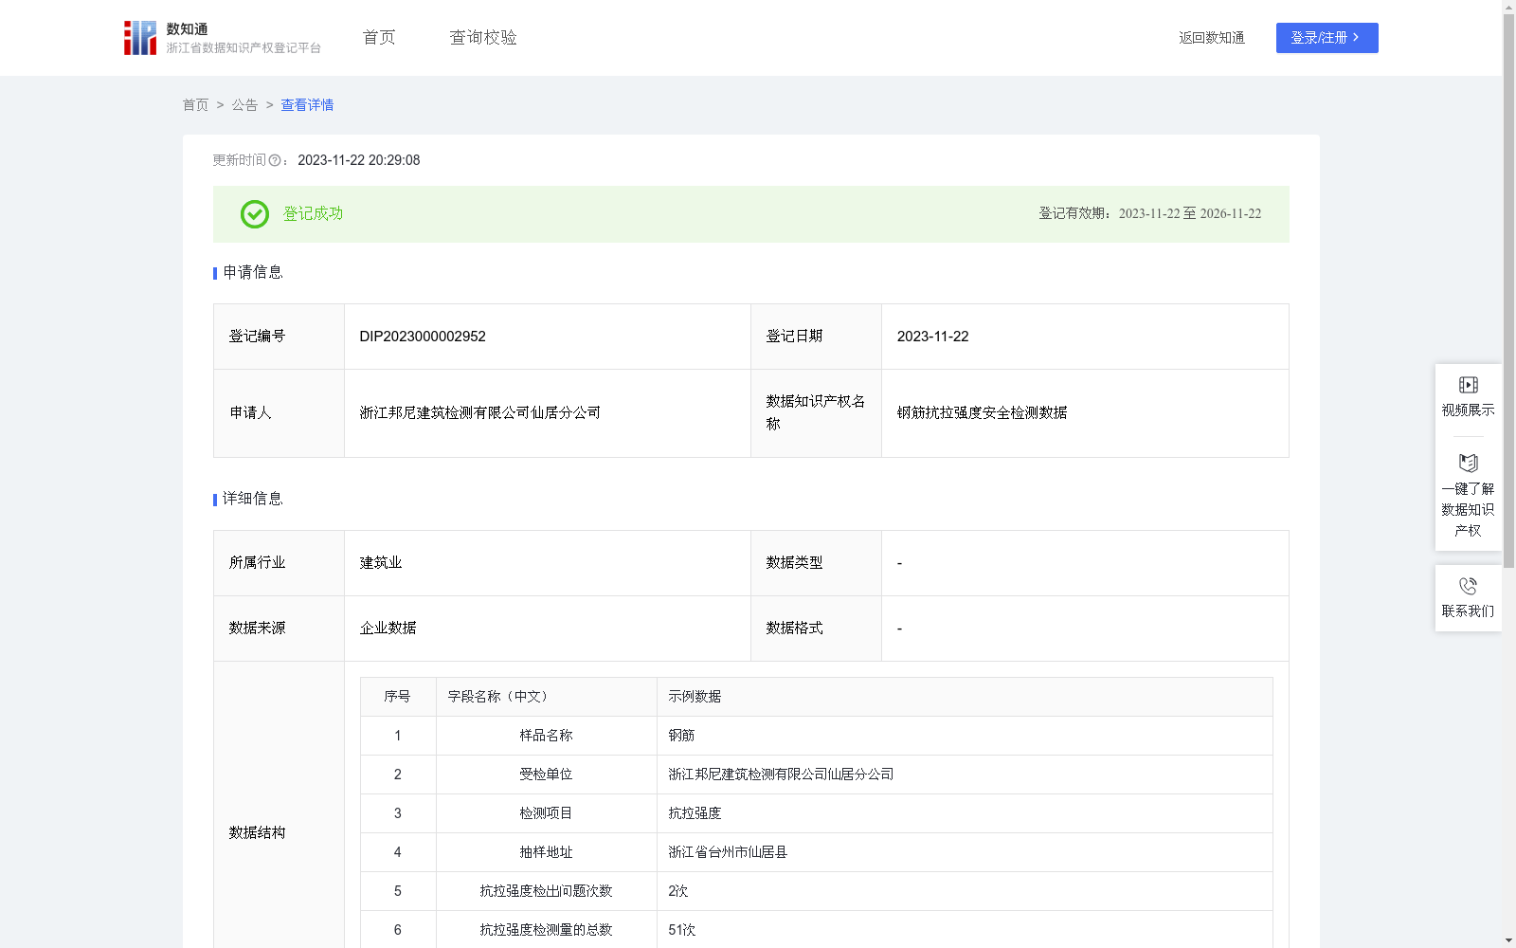1516x948 pixels.
Task: Click the 详细信息 section heading
Action: click(253, 500)
